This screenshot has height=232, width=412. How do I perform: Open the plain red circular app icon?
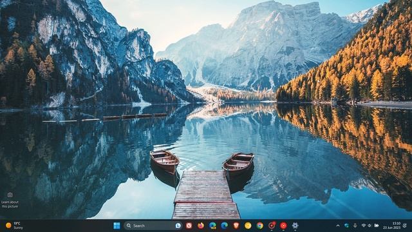pos(283,226)
